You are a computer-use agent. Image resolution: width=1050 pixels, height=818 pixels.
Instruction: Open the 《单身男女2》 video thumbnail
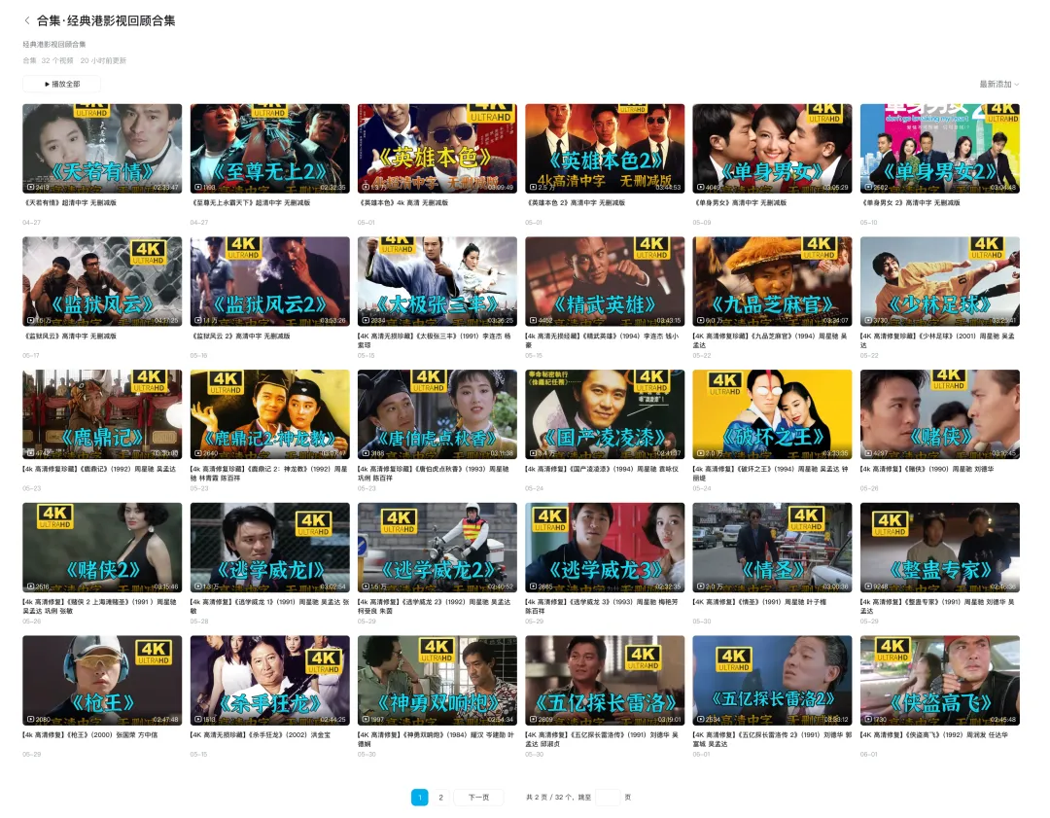(x=940, y=149)
